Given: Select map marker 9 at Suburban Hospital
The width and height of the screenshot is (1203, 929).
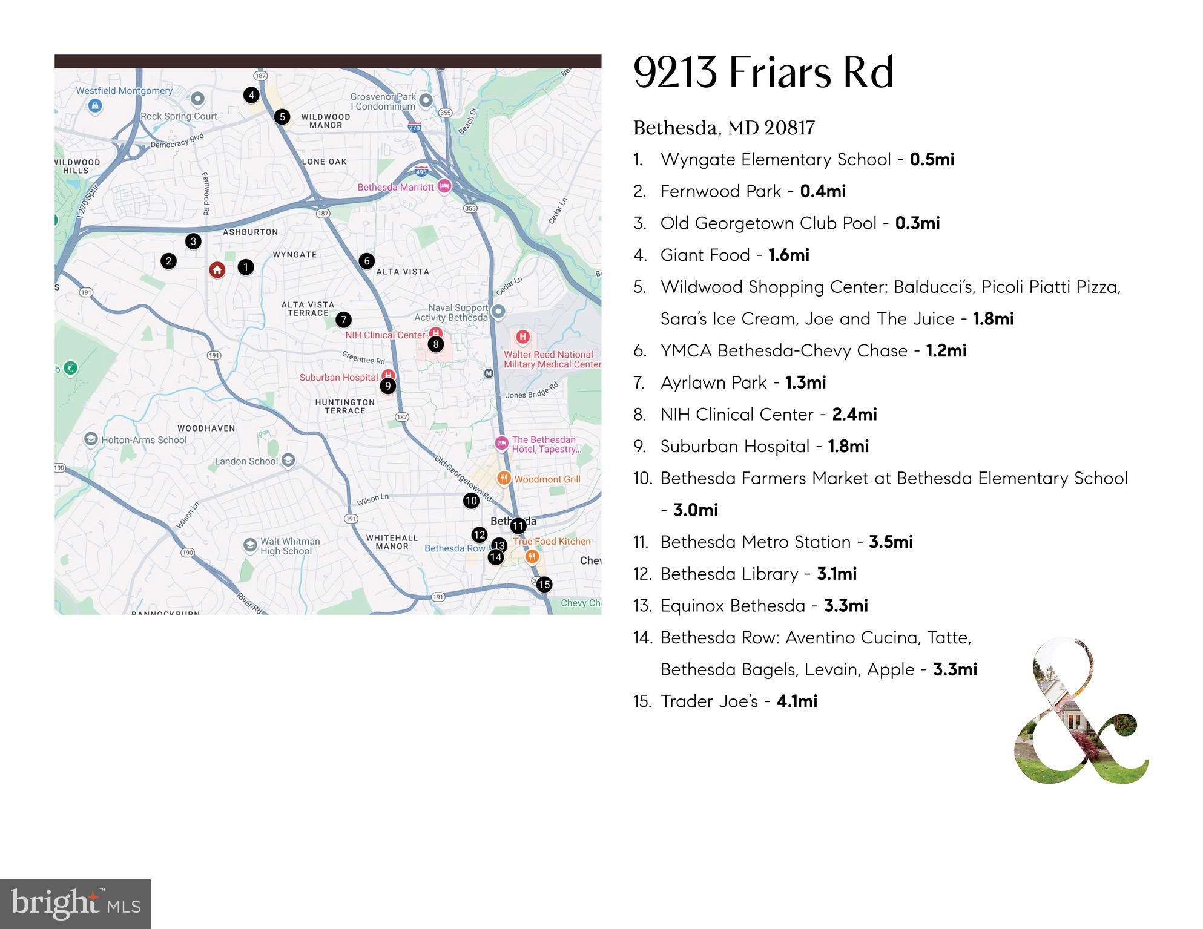Looking at the screenshot, I should pyautogui.click(x=388, y=386).
